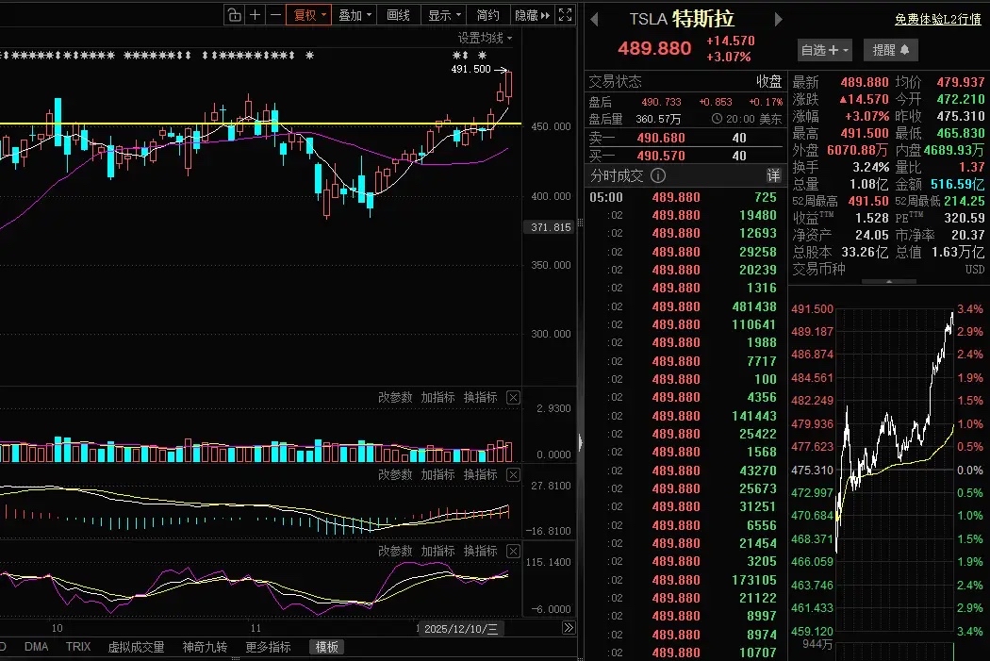Image resolution: width=990 pixels, height=661 pixels.
Task: Select the 画线 drawing tool
Action: 399,14
